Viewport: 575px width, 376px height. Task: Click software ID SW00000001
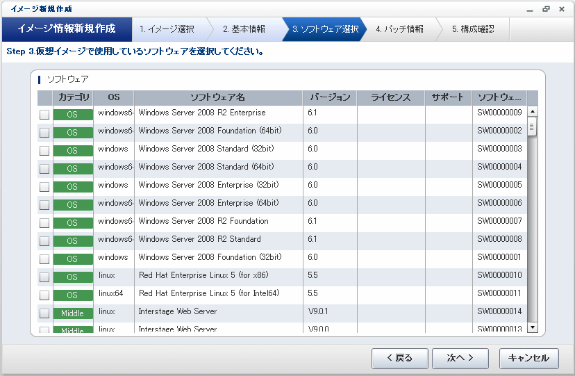499,257
